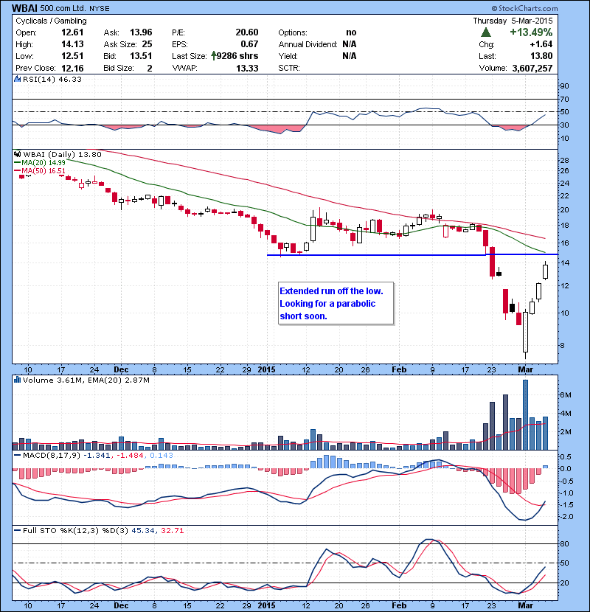Click the long white candle at the low
Screen dimensions: 590x612
tap(525, 333)
